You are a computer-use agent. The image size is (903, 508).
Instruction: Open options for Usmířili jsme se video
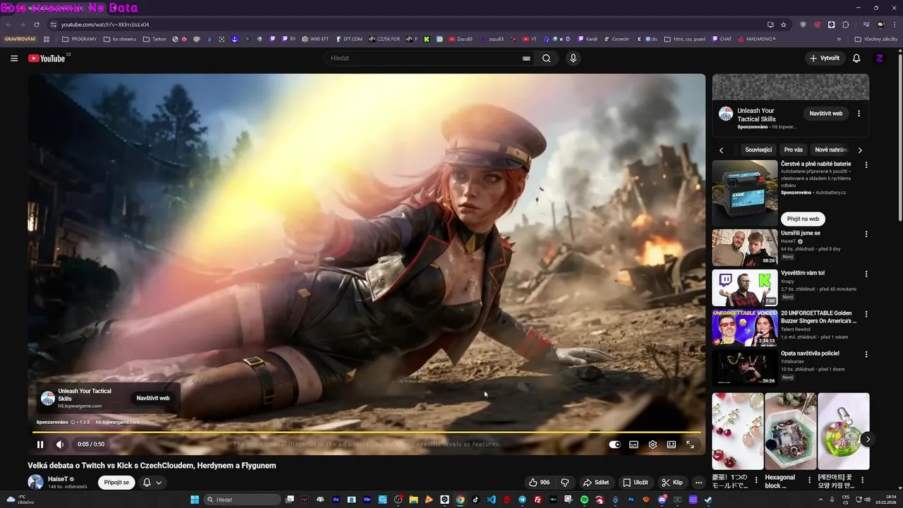point(866,234)
